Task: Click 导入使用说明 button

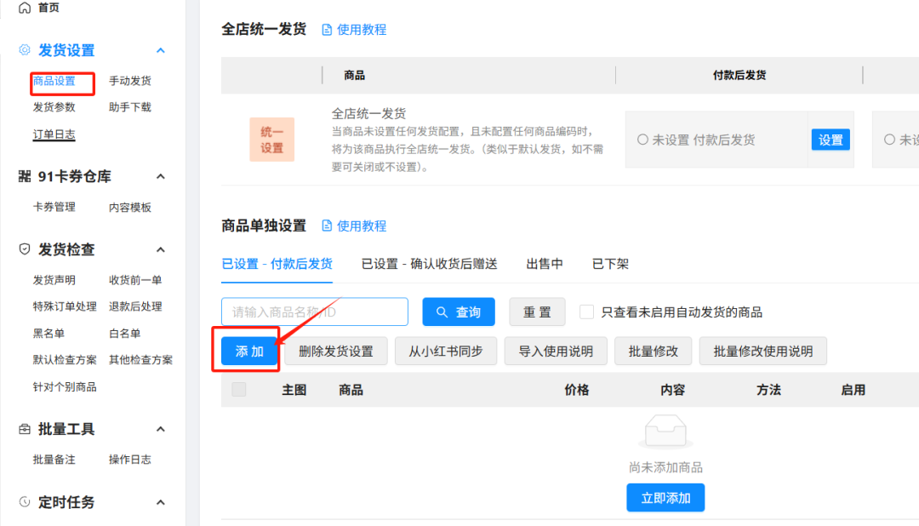Action: coord(556,352)
